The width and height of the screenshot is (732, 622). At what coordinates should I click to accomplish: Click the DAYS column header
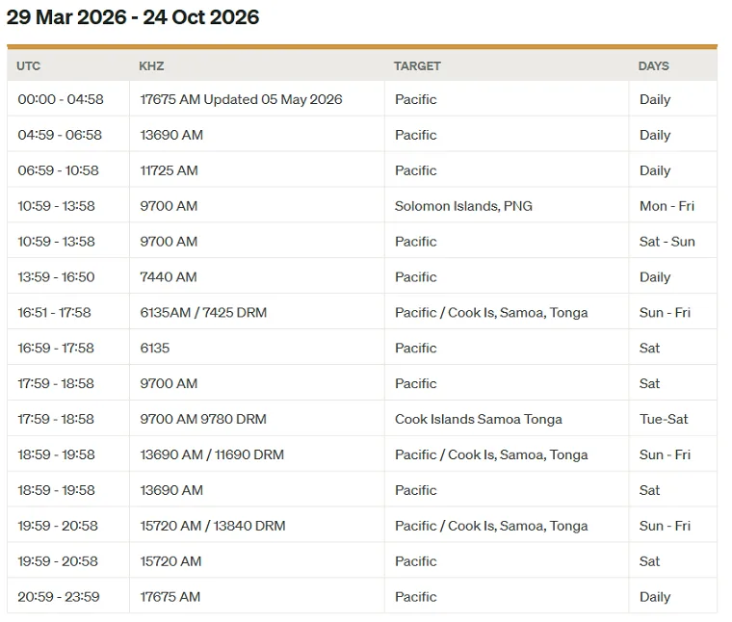pos(654,65)
